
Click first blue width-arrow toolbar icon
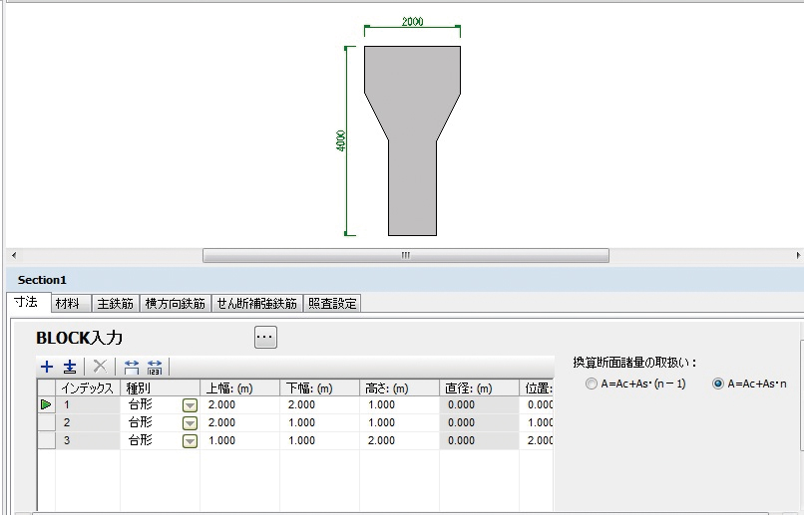pyautogui.click(x=132, y=367)
